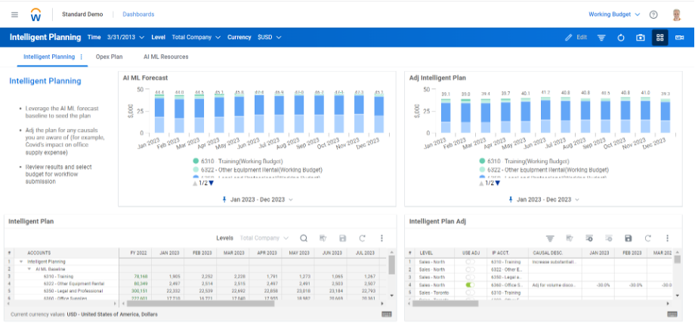
Task: Click the filter icon in blue toolbar
Action: pos(601,37)
